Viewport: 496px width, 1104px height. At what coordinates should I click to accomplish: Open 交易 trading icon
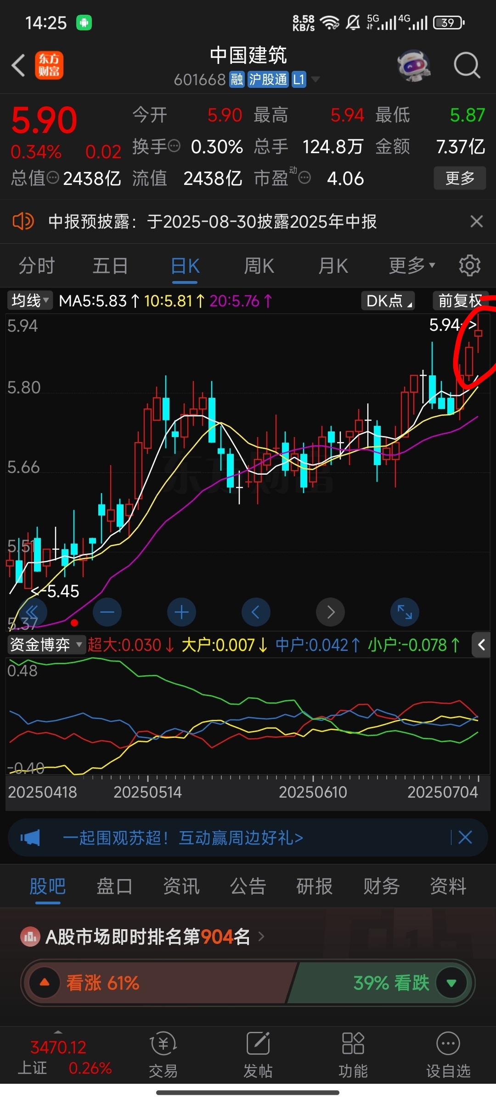(163, 1055)
